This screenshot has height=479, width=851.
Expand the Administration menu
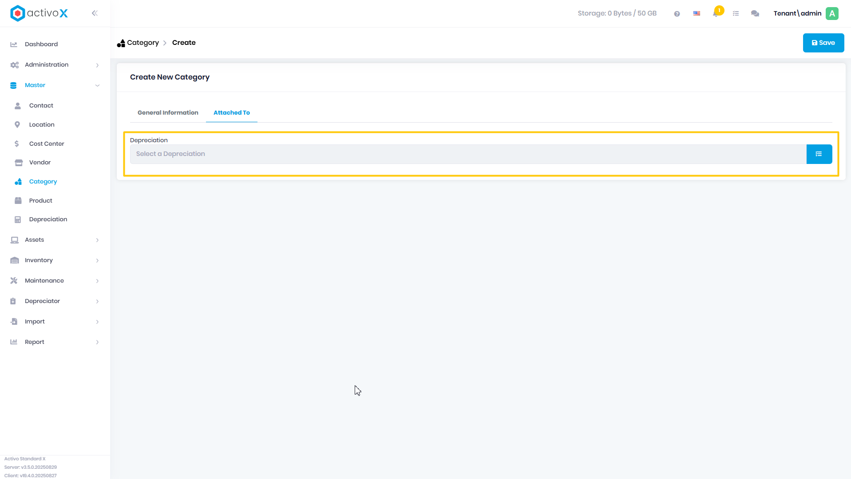coord(55,65)
